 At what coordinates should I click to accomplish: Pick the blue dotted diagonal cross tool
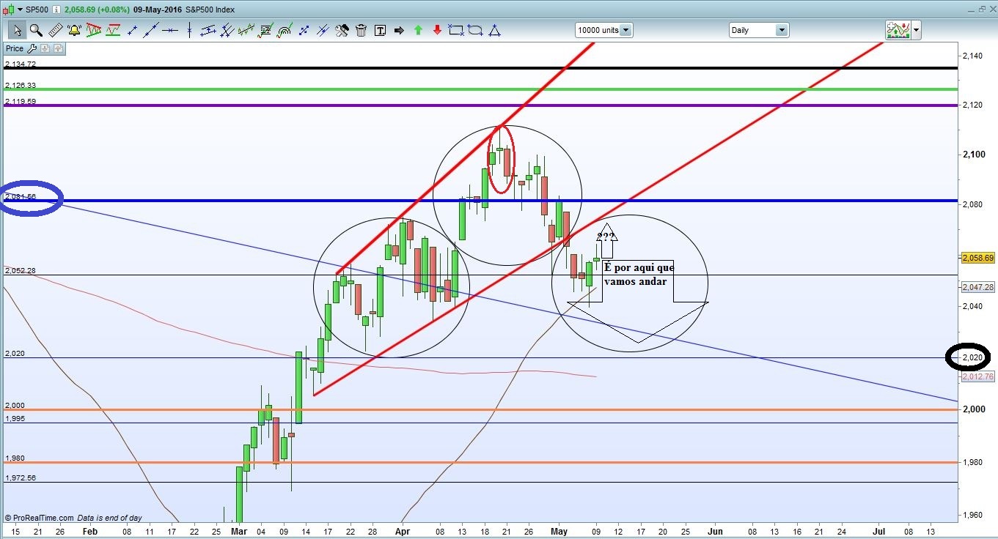coord(304,30)
